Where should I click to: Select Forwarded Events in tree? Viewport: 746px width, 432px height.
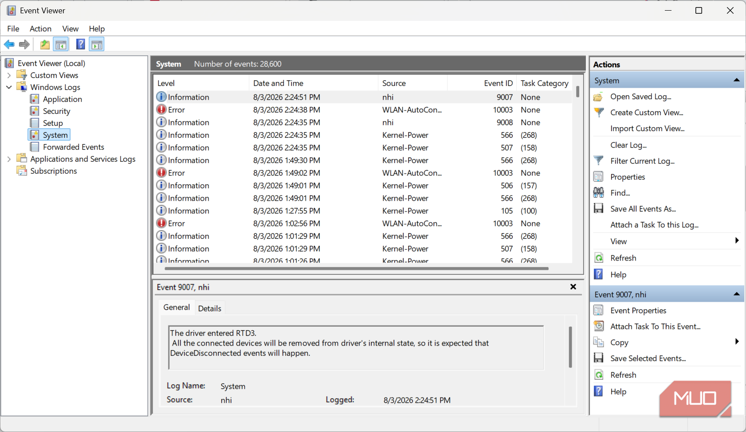point(74,147)
